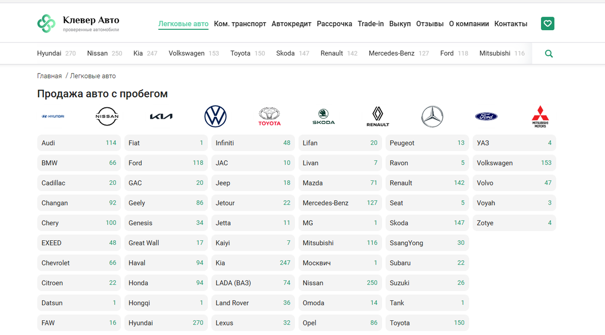
Task: Open the Ком. транспорт menu item
Action: click(240, 24)
